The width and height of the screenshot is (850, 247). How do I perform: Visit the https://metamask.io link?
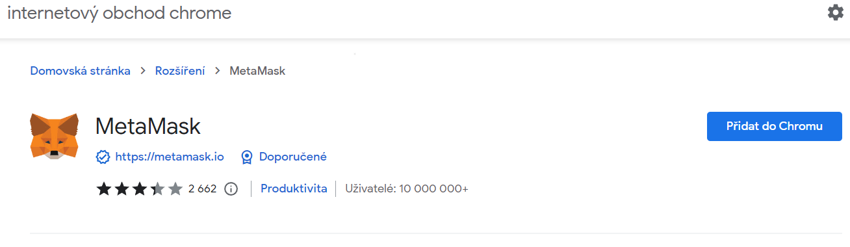170,157
